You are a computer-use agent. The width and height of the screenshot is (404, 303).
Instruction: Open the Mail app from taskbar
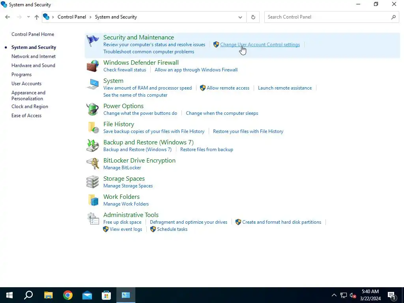pos(87,295)
